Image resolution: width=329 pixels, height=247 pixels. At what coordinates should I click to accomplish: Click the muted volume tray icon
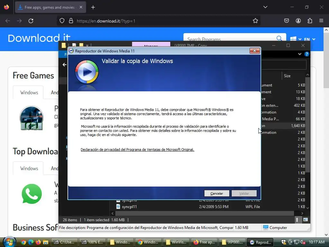(303, 242)
